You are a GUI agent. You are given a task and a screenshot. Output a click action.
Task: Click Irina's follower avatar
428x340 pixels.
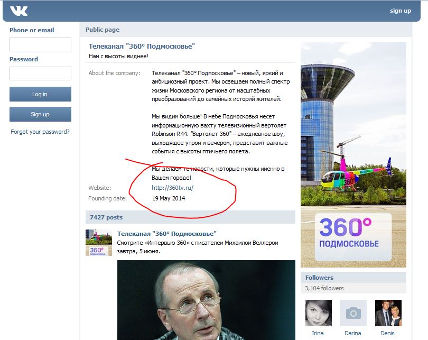coord(319,313)
